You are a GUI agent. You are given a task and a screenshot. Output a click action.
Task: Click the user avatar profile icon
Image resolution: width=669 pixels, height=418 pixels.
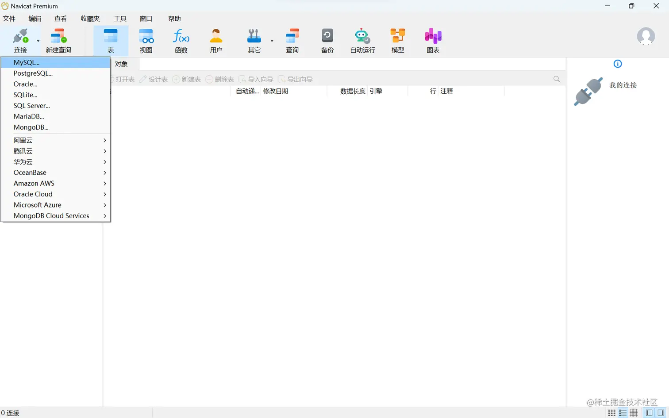[x=646, y=36]
